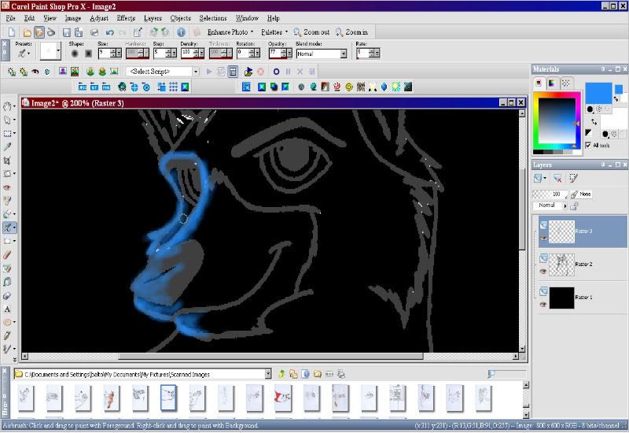This screenshot has height=433, width=629.
Task: Select the Eraser tool
Action: (7, 296)
